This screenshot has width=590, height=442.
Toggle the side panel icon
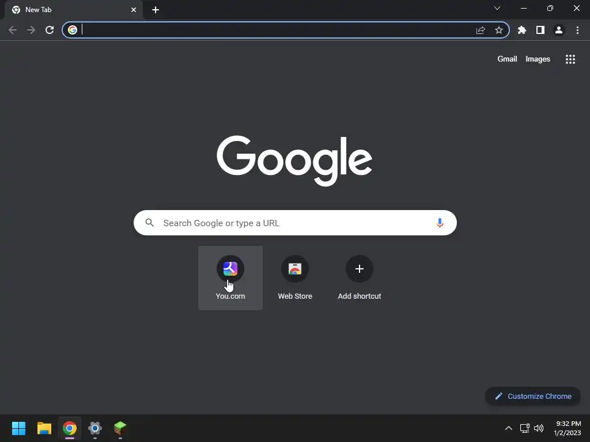tap(540, 30)
